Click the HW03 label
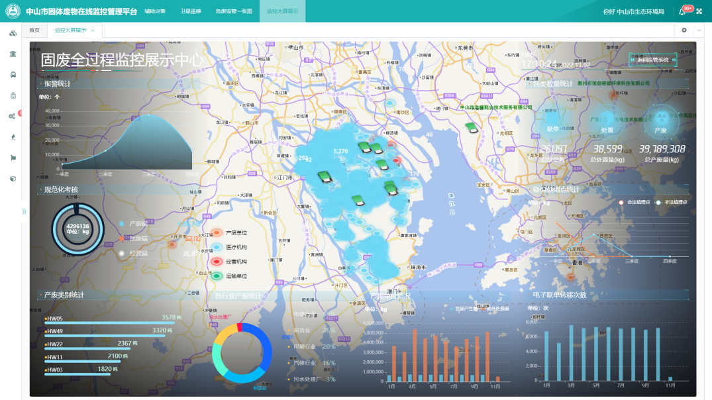The width and height of the screenshot is (712, 400). click(54, 370)
